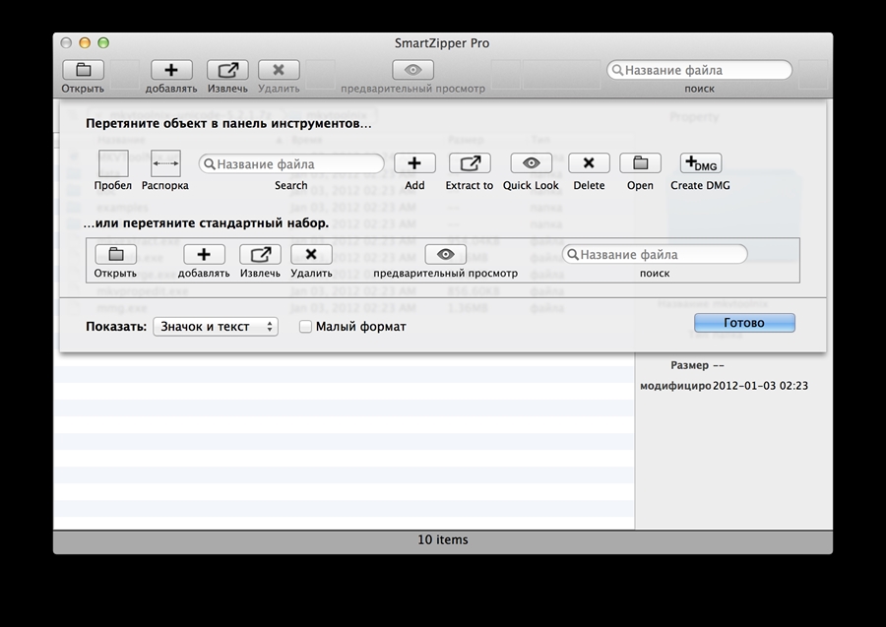Click the Размер -- property text
The width and height of the screenshot is (886, 627).
tap(697, 365)
